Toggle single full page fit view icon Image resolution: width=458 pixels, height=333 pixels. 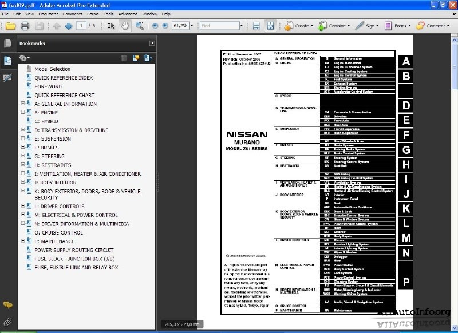pos(270,26)
